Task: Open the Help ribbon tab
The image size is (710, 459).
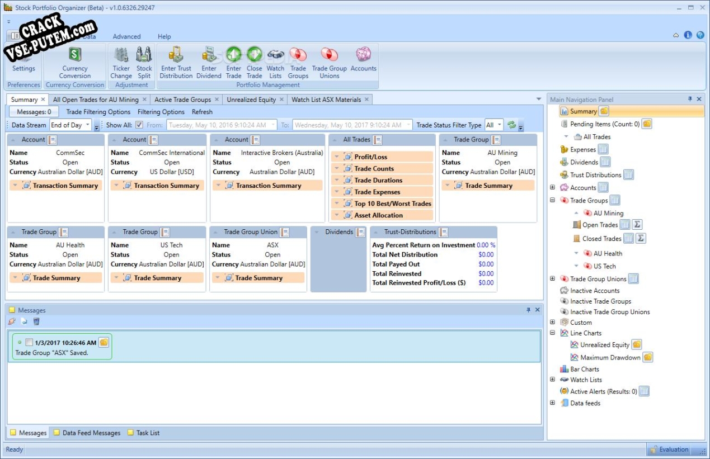Action: (164, 36)
